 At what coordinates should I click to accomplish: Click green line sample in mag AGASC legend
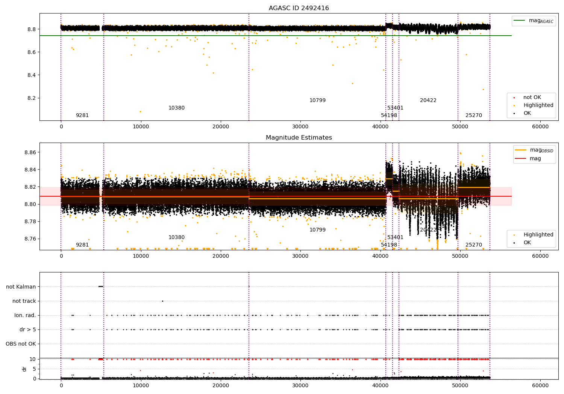pos(520,21)
